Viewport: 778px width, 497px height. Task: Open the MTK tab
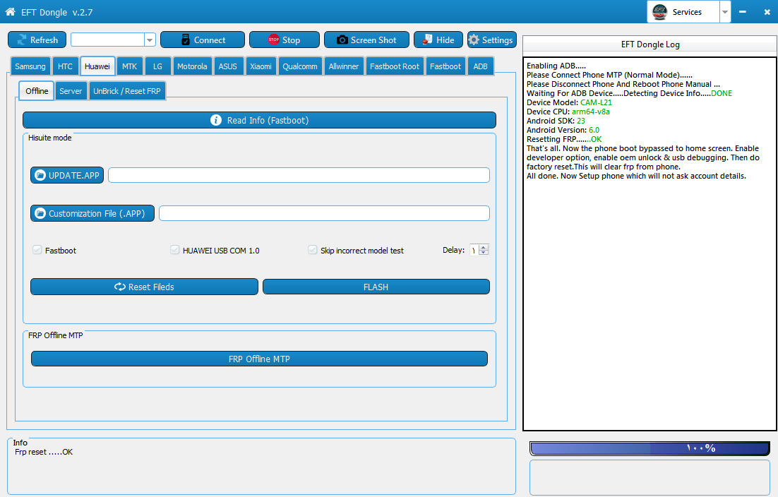click(129, 66)
